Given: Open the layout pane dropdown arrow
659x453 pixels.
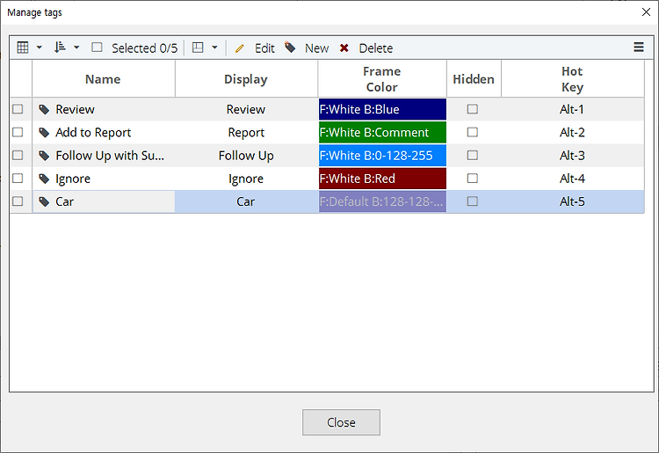Looking at the screenshot, I should (x=214, y=47).
